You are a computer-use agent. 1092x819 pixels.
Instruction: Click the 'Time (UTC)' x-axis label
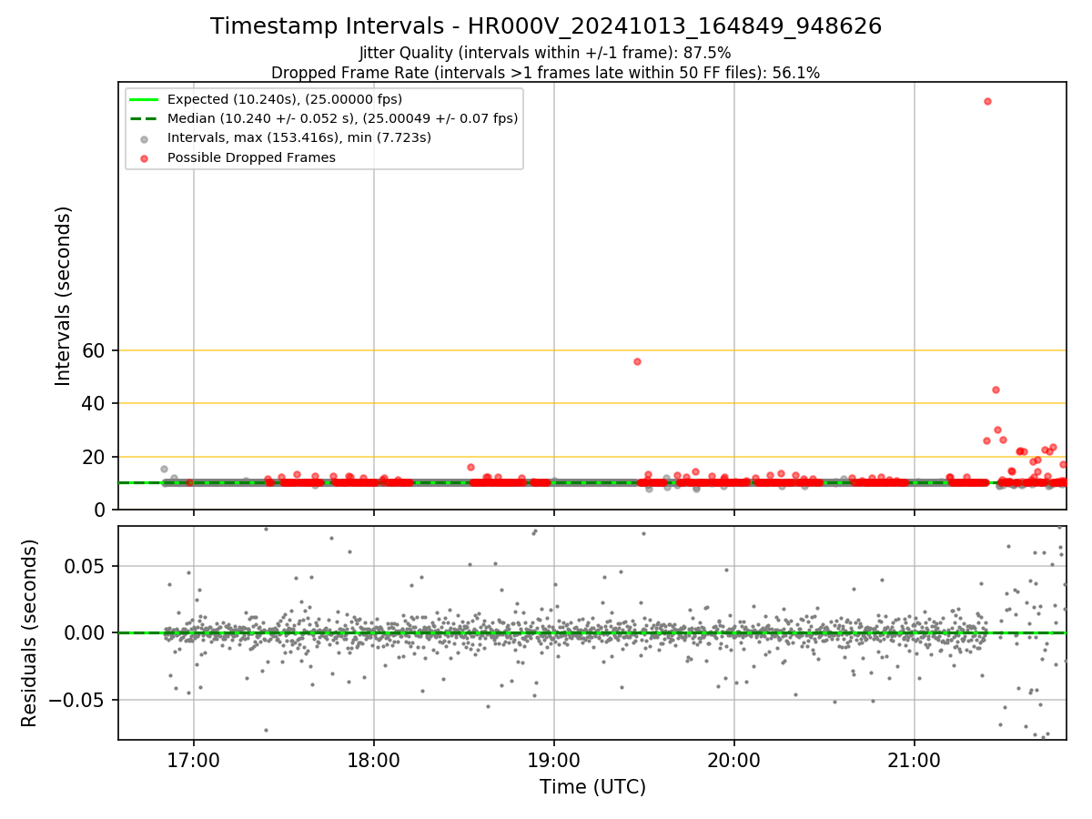click(592, 787)
